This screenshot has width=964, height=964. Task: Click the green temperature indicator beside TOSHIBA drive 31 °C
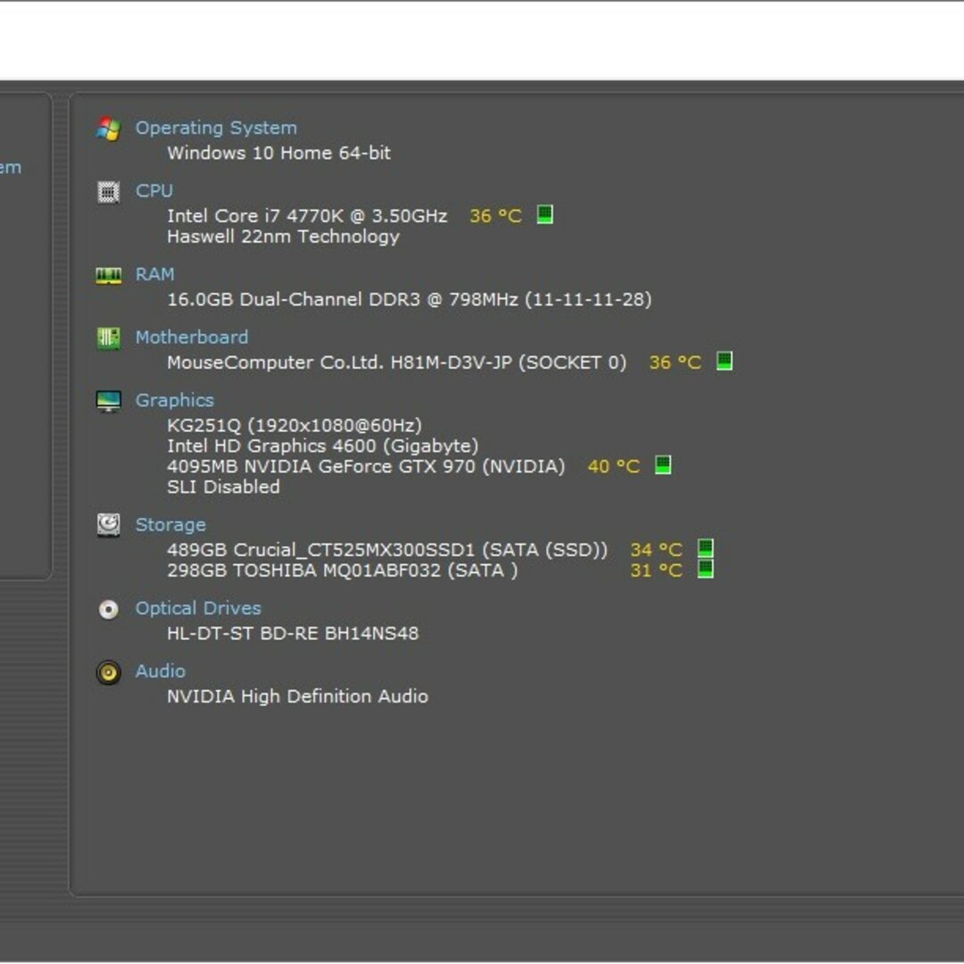(706, 569)
